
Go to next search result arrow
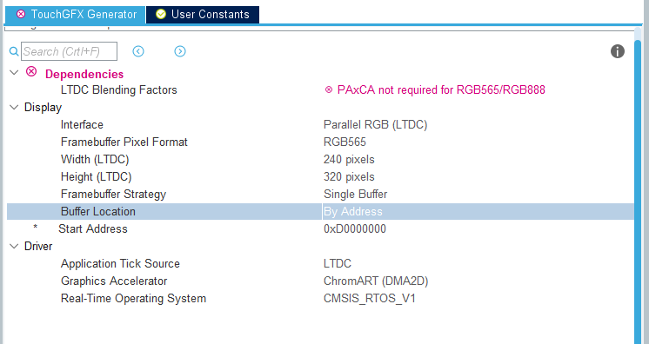coord(180,51)
